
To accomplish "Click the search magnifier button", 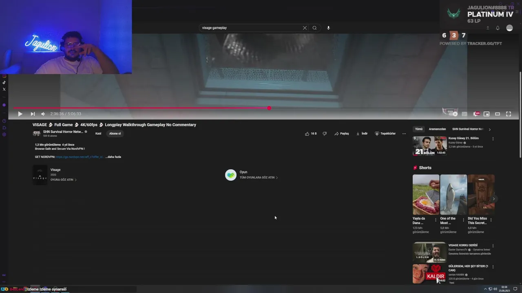I will [x=314, y=28].
